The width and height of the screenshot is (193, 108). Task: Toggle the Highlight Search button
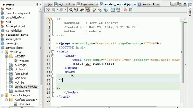click(87, 10)
